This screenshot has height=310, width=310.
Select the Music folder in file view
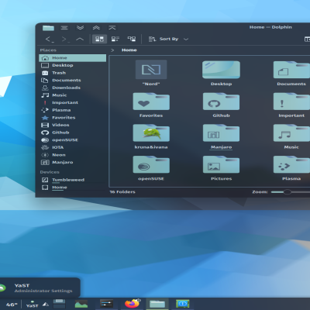(291, 136)
